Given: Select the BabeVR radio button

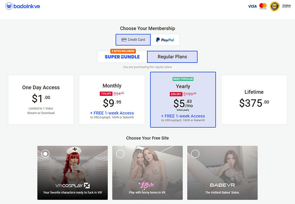Looking at the screenshot, I should (195, 154).
